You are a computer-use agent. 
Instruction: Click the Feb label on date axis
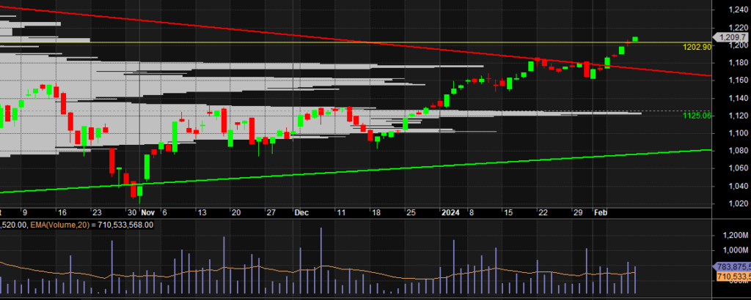click(600, 212)
